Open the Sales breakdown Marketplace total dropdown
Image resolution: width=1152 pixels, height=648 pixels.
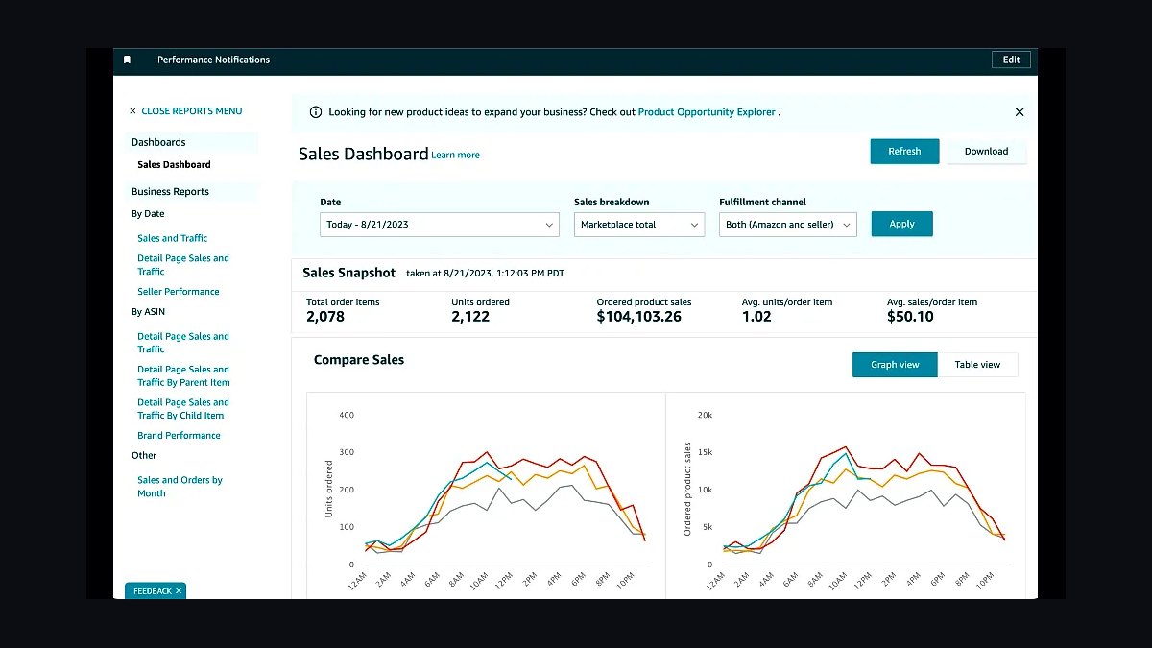tap(641, 225)
